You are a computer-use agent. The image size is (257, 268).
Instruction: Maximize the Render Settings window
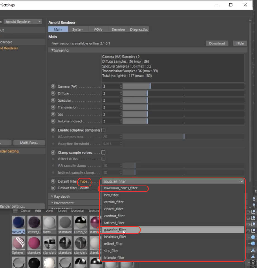[x=231, y=5]
